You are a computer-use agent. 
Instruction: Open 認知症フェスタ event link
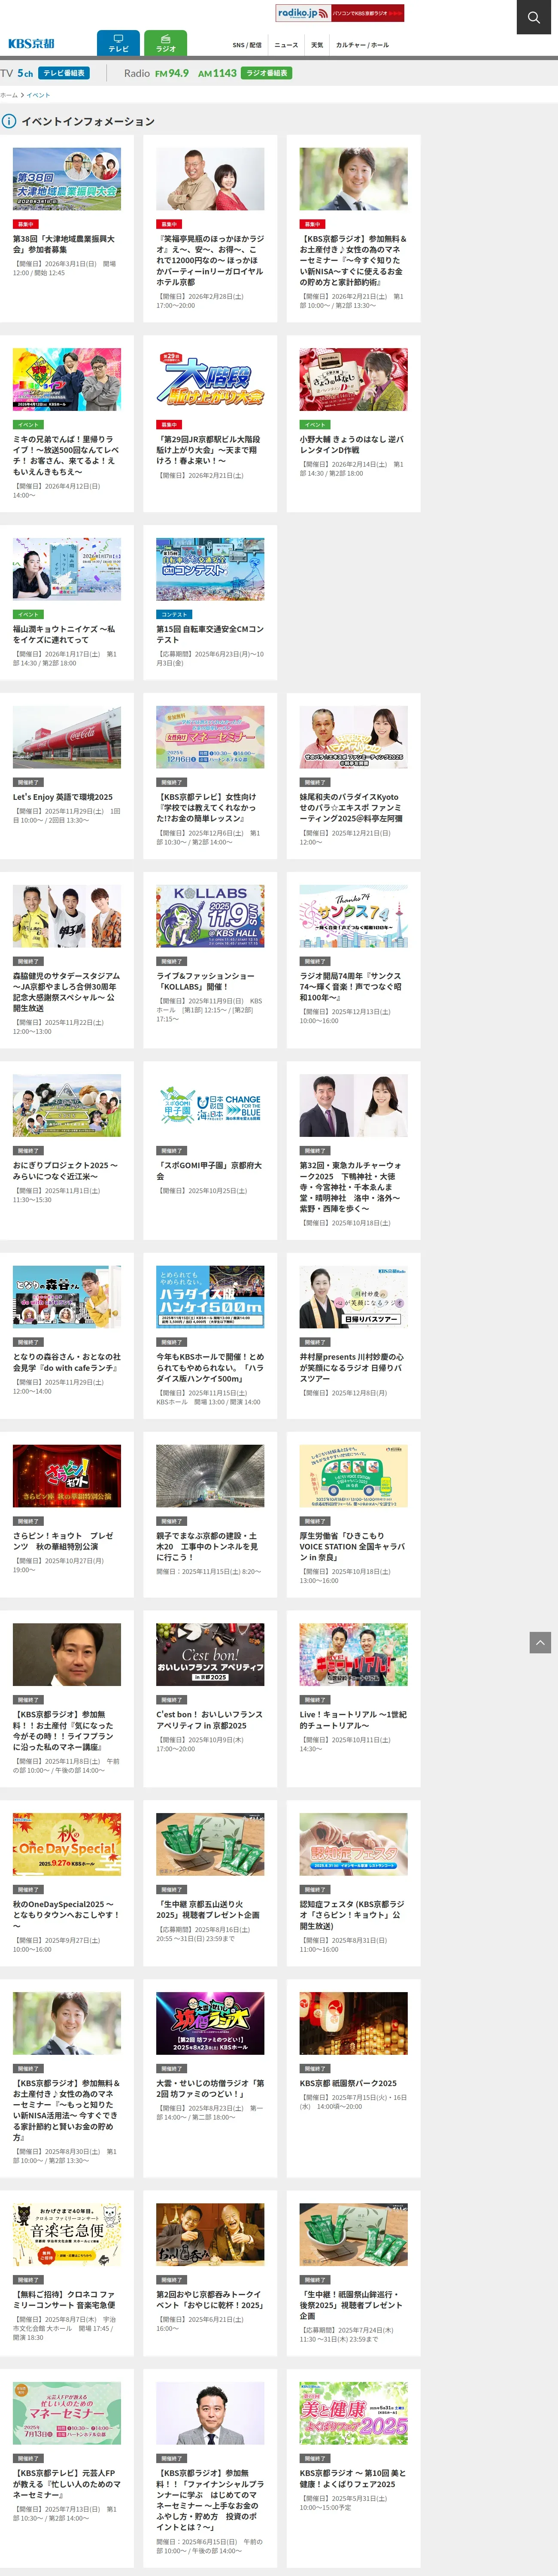coord(352,1915)
